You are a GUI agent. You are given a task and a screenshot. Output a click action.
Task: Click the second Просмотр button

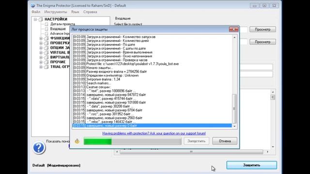[x=263, y=42]
